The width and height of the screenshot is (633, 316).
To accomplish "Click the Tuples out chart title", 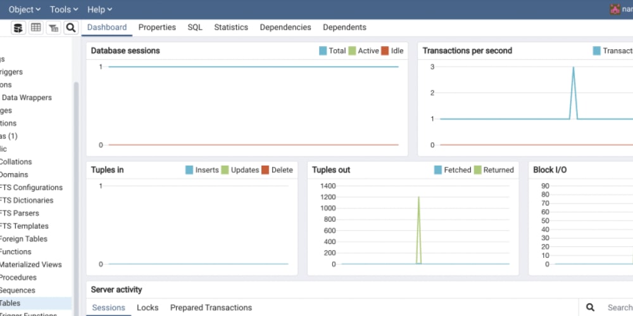I will pyautogui.click(x=331, y=170).
